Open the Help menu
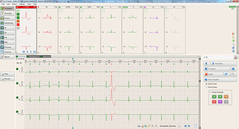This screenshot has height=129, width=239. (x=35, y=4)
